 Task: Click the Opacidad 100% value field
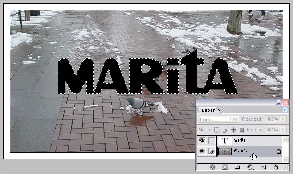click(x=273, y=119)
